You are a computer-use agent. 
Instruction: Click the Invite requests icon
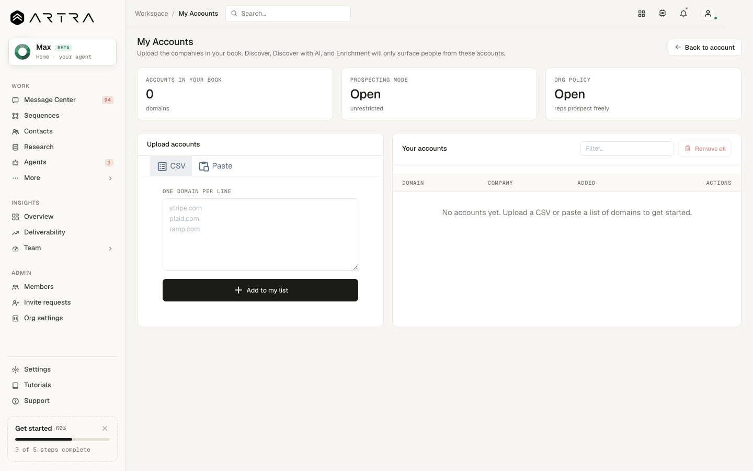[x=16, y=302]
